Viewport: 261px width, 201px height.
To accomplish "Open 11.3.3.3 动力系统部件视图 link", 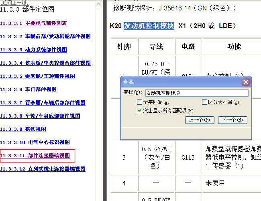I will (x=33, y=50).
